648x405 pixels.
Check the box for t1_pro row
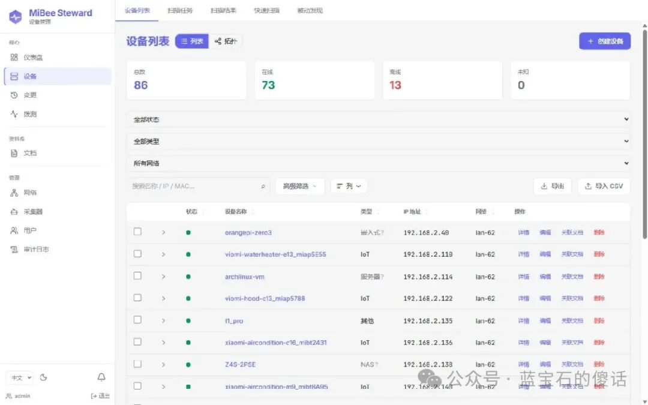point(137,320)
